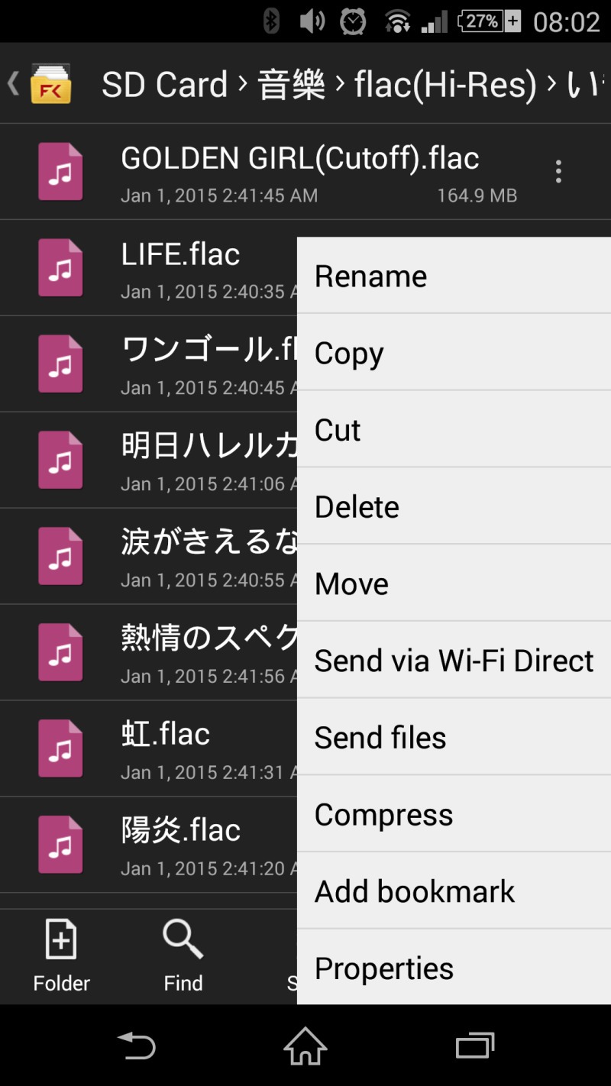Tap the music icon beside GOLDEN GIRL(Cutoff).flac
The image size is (611, 1086).
60,172
